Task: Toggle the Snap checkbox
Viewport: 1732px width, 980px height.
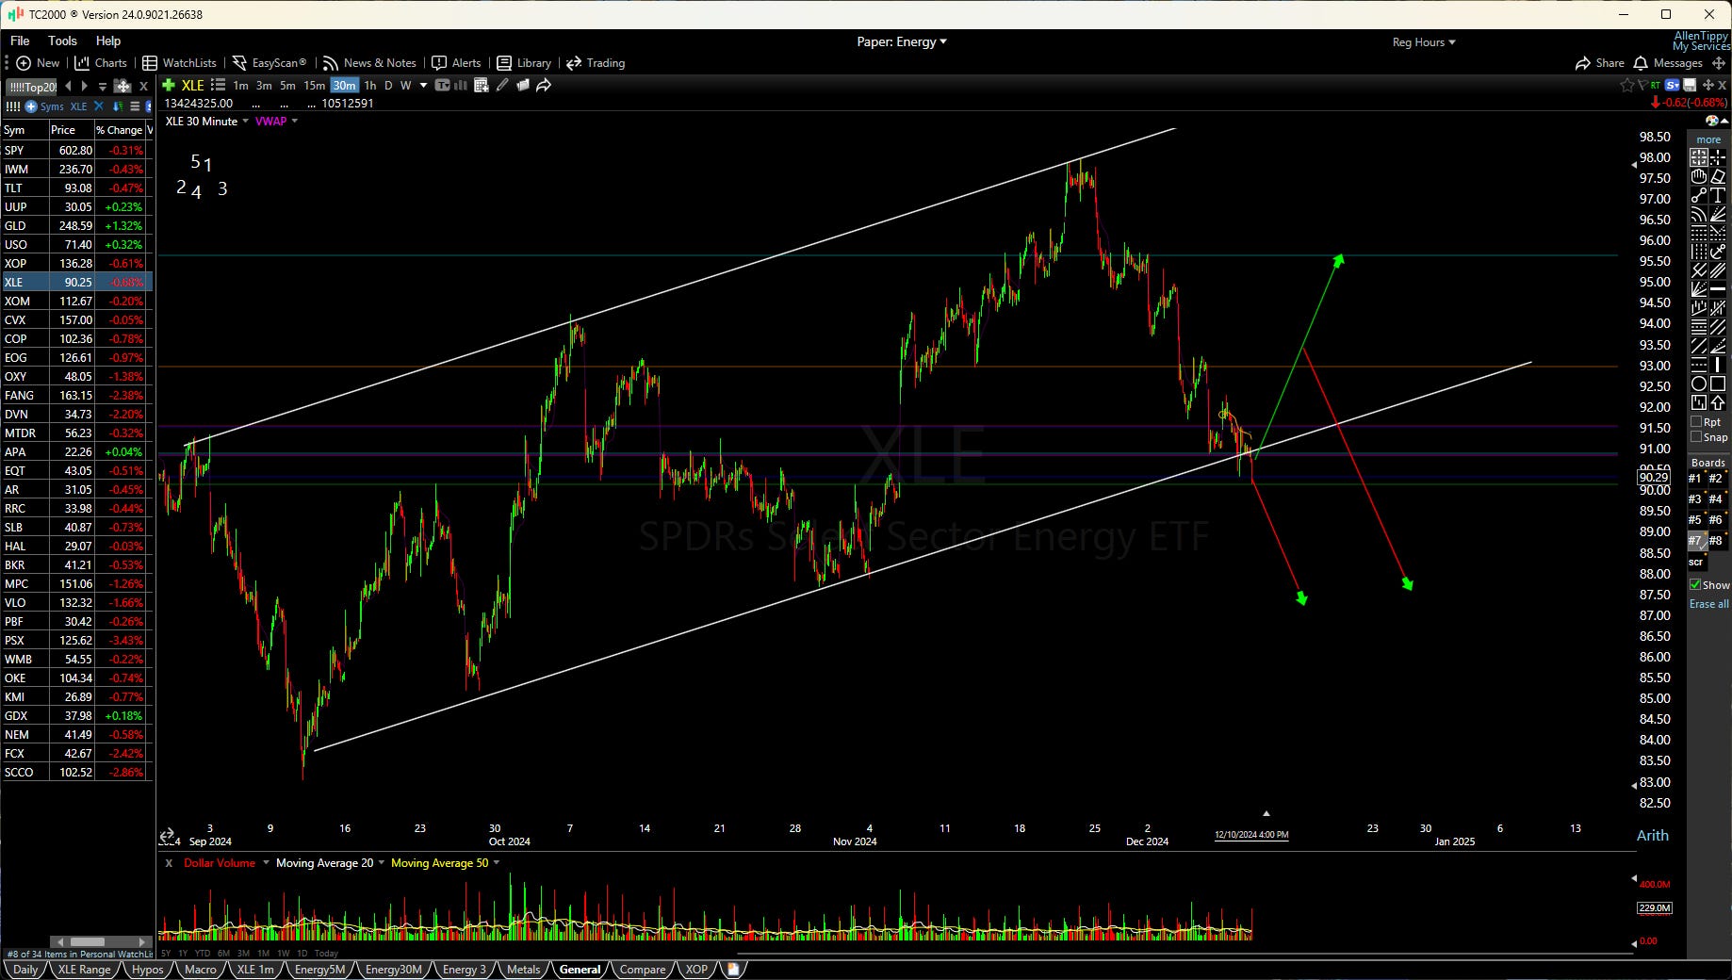Action: (1696, 436)
